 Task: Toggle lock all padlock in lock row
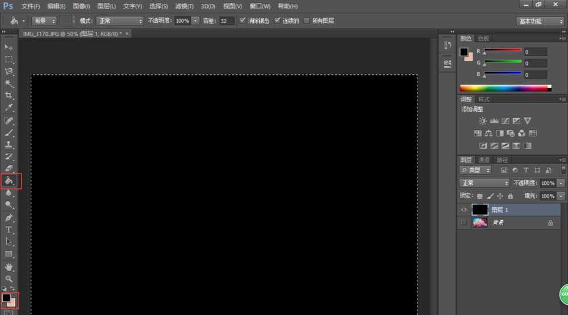pos(511,196)
